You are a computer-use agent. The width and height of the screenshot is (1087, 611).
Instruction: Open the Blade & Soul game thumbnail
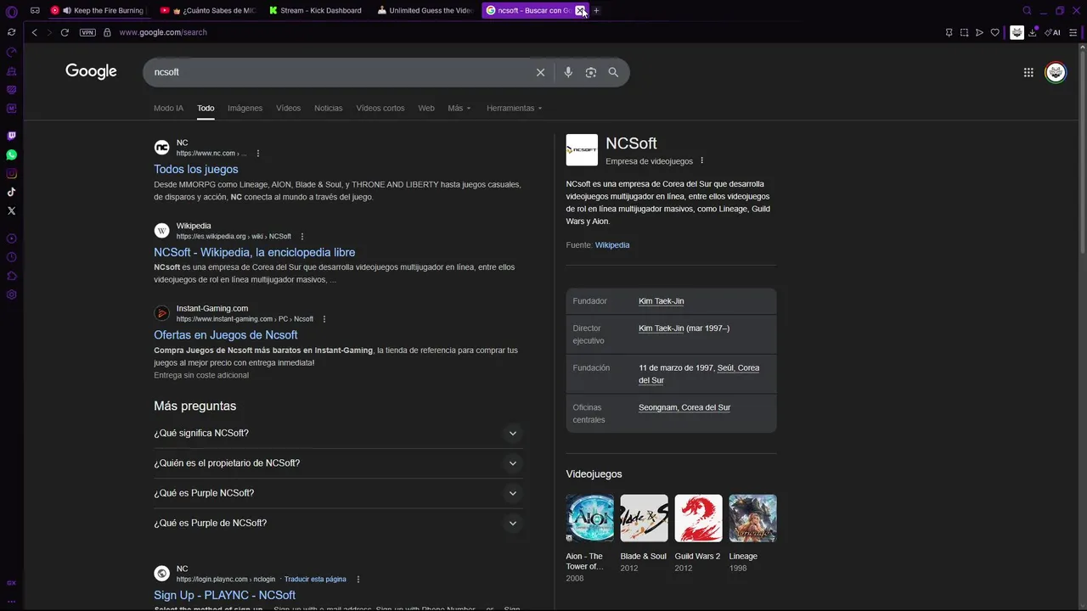tap(645, 519)
